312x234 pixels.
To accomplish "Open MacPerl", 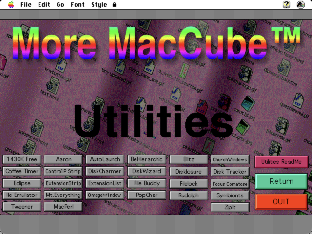I will (63, 207).
